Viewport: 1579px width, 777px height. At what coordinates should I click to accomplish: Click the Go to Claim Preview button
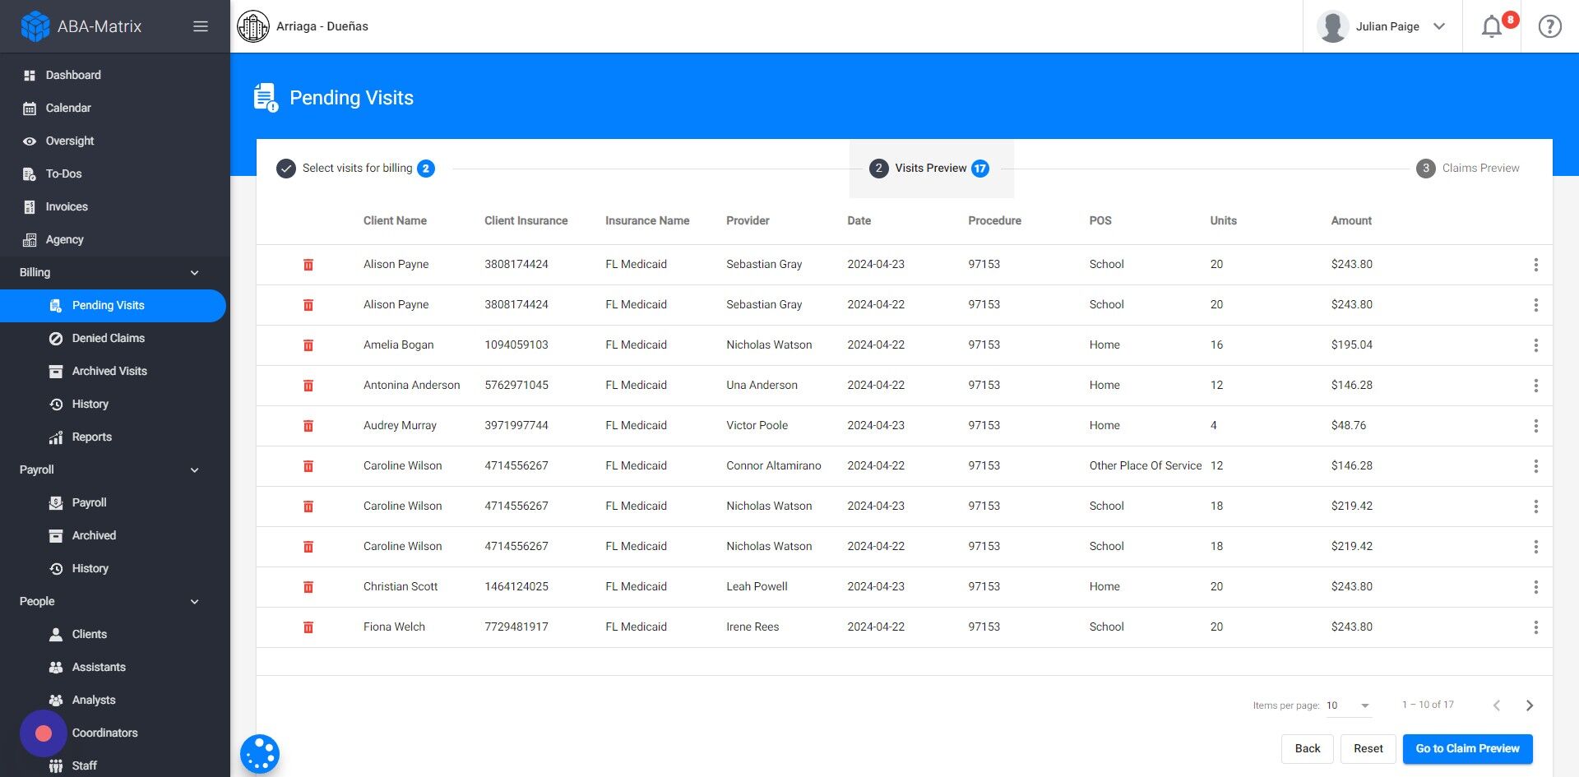[x=1467, y=748]
